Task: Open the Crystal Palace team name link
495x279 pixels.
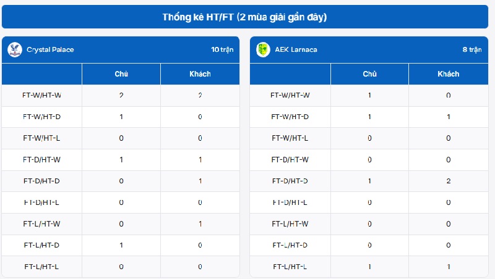Action: [50, 50]
